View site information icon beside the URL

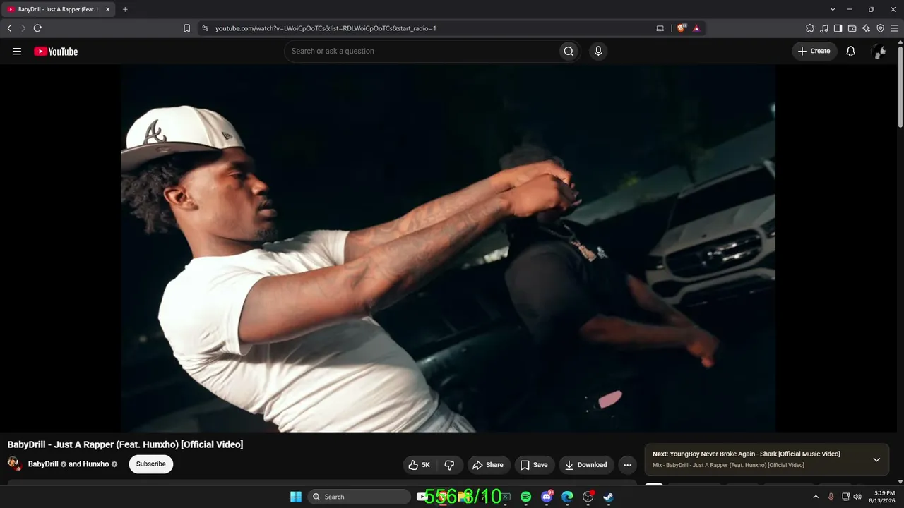tap(205, 28)
